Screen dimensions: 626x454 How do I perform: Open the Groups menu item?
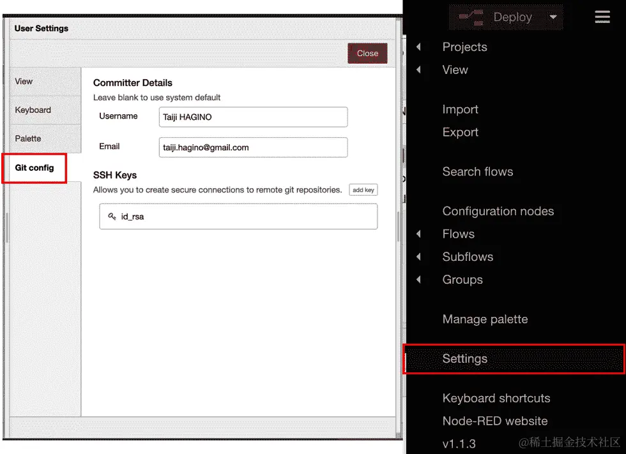pos(462,279)
